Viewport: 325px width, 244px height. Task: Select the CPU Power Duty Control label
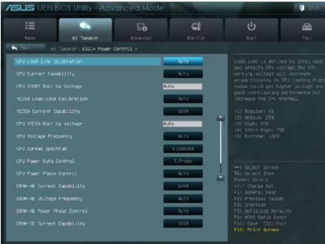click(45, 161)
